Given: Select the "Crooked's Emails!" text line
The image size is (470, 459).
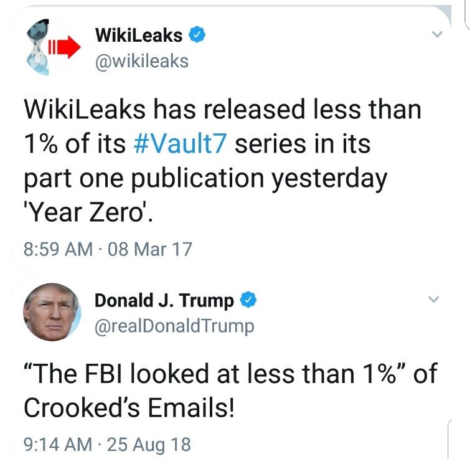Looking at the screenshot, I should [x=130, y=409].
